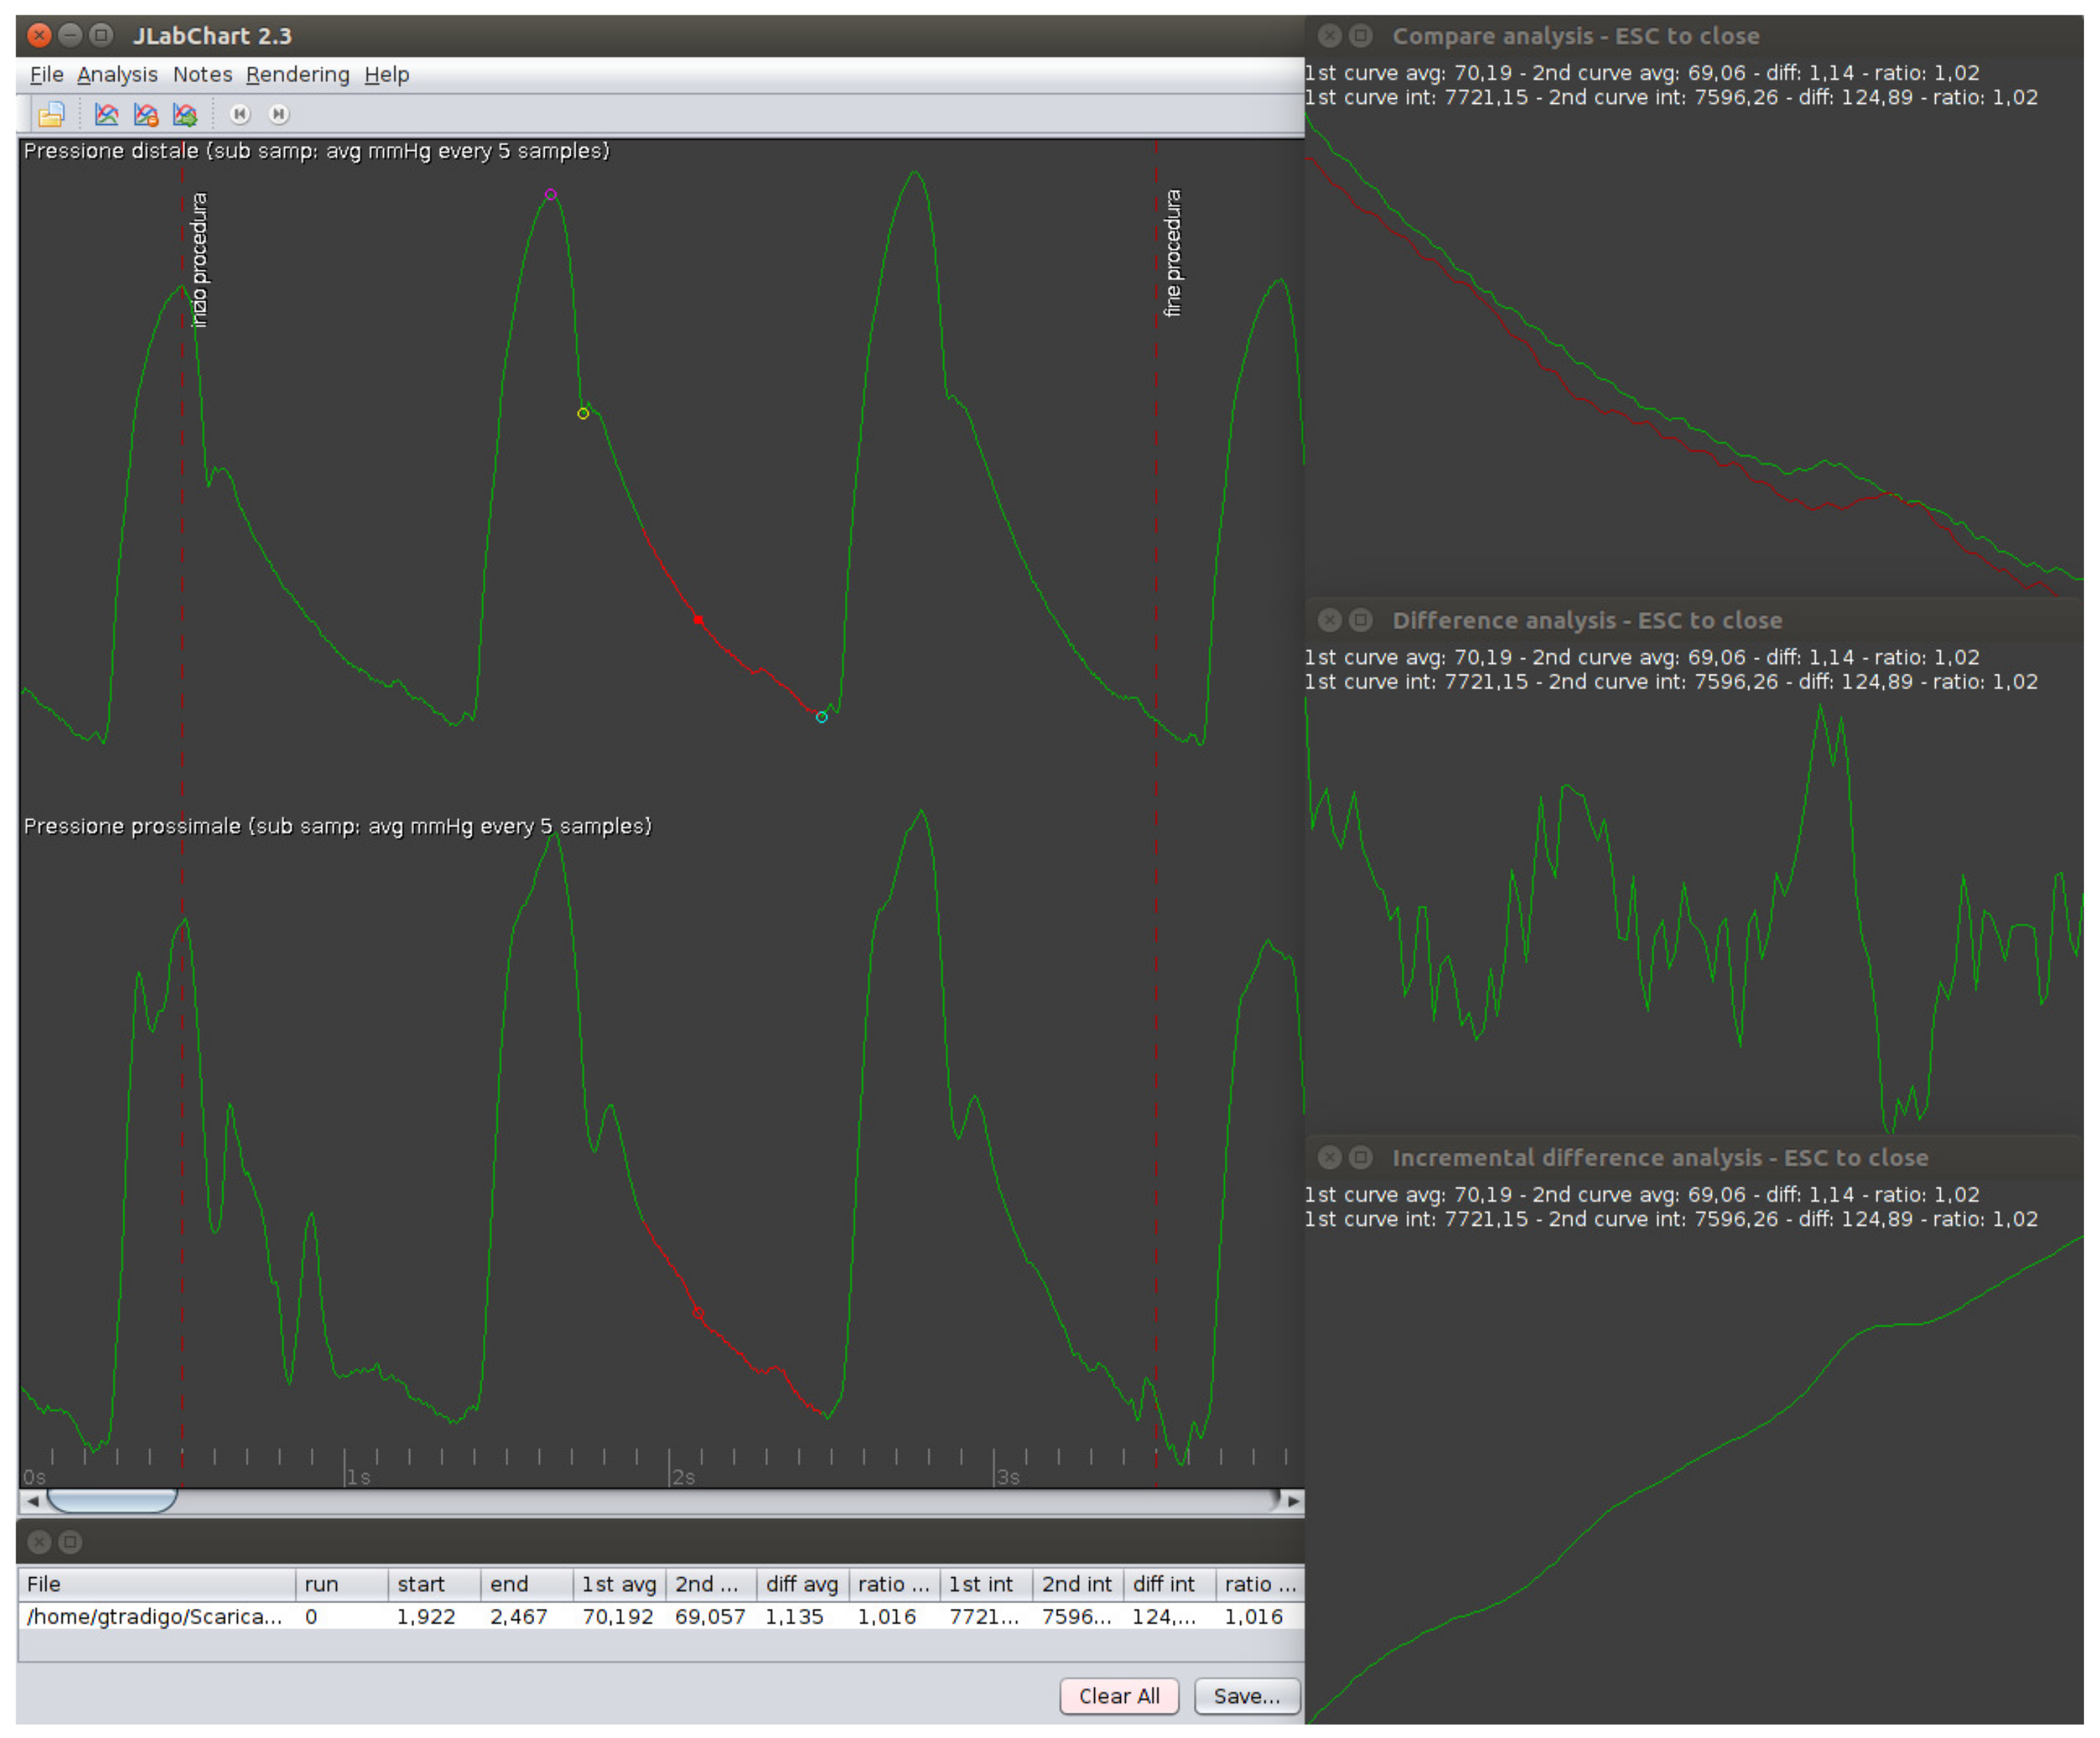Click the chart icon with orange minus

[x=146, y=115]
